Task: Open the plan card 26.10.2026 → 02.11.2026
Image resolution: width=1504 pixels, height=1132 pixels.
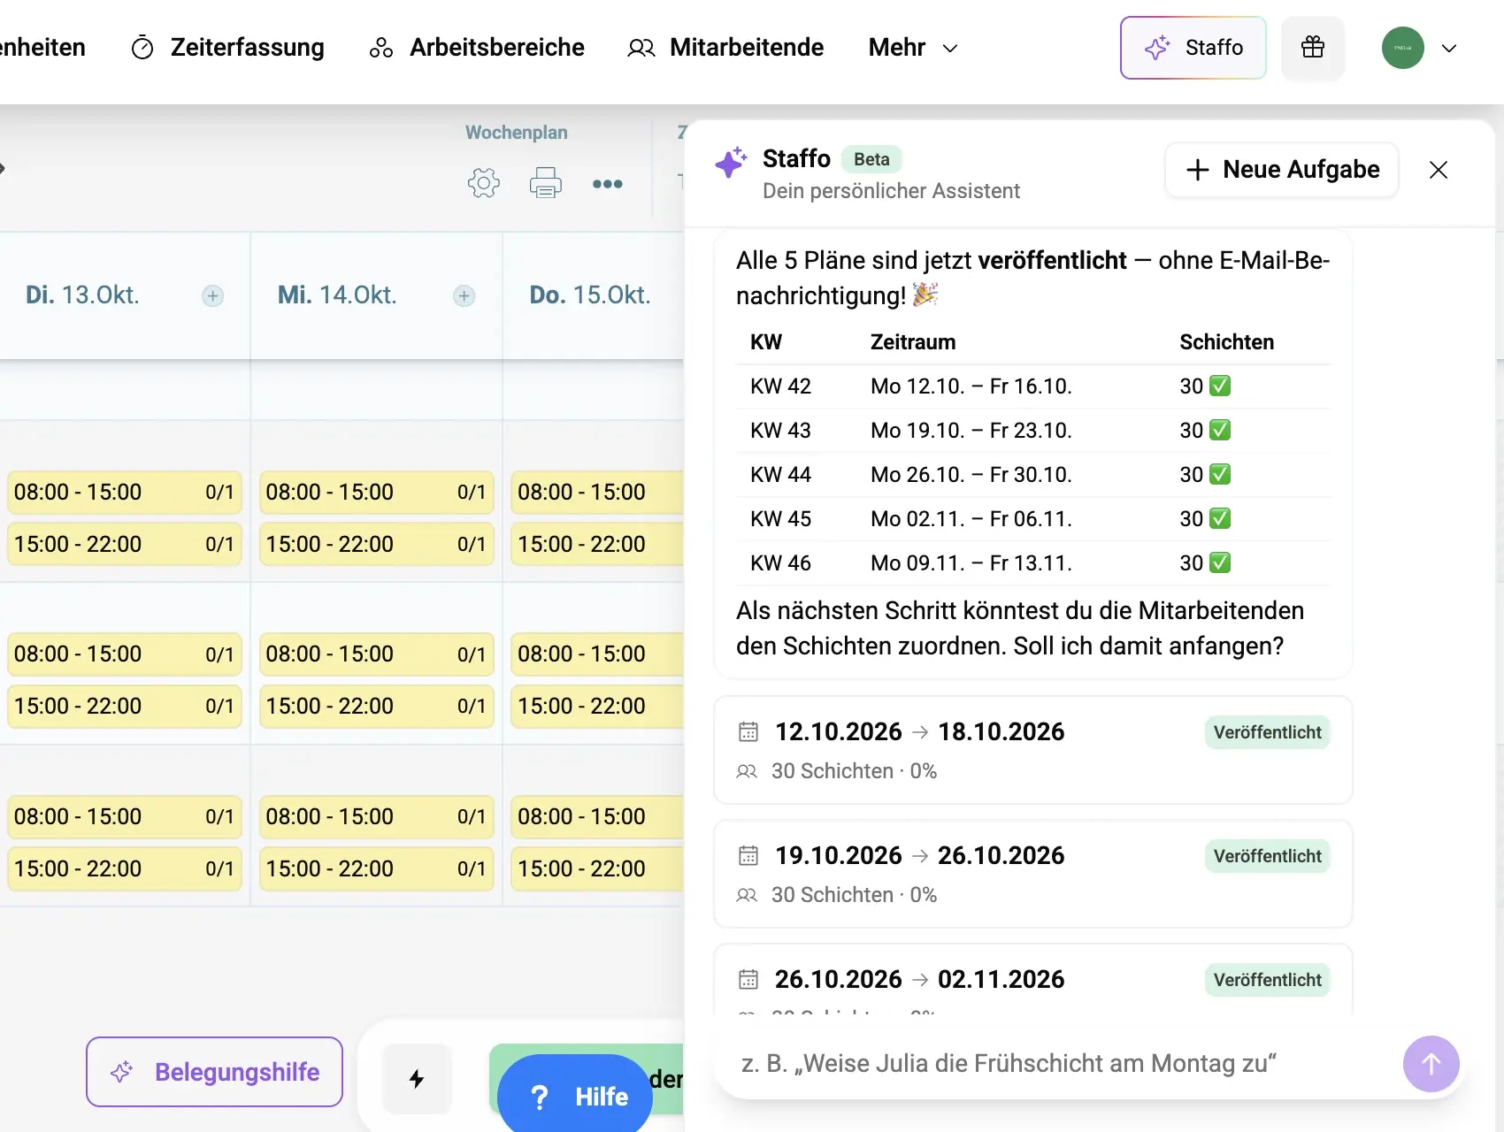Action: click(1033, 979)
